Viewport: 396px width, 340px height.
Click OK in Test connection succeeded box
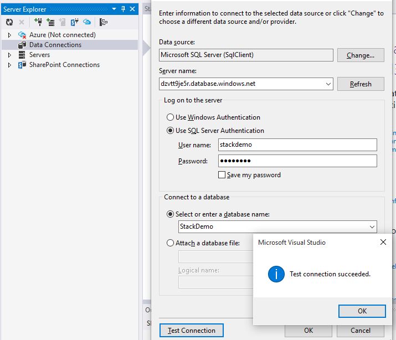pyautogui.click(x=362, y=311)
